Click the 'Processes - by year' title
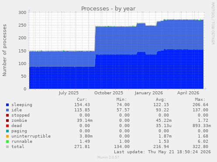217x162 pixels. click(x=108, y=9)
